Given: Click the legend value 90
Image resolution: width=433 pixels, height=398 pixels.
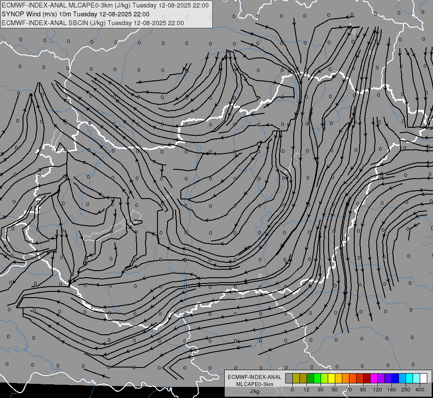Looking at the screenshot, I should (x=363, y=390).
